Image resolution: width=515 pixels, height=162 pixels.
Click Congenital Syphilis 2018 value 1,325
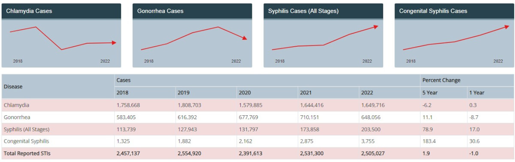coord(123,141)
